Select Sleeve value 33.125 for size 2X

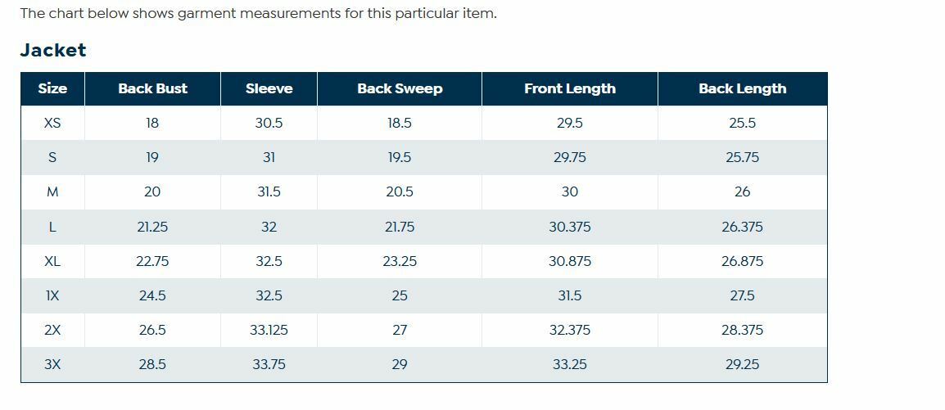(269, 330)
